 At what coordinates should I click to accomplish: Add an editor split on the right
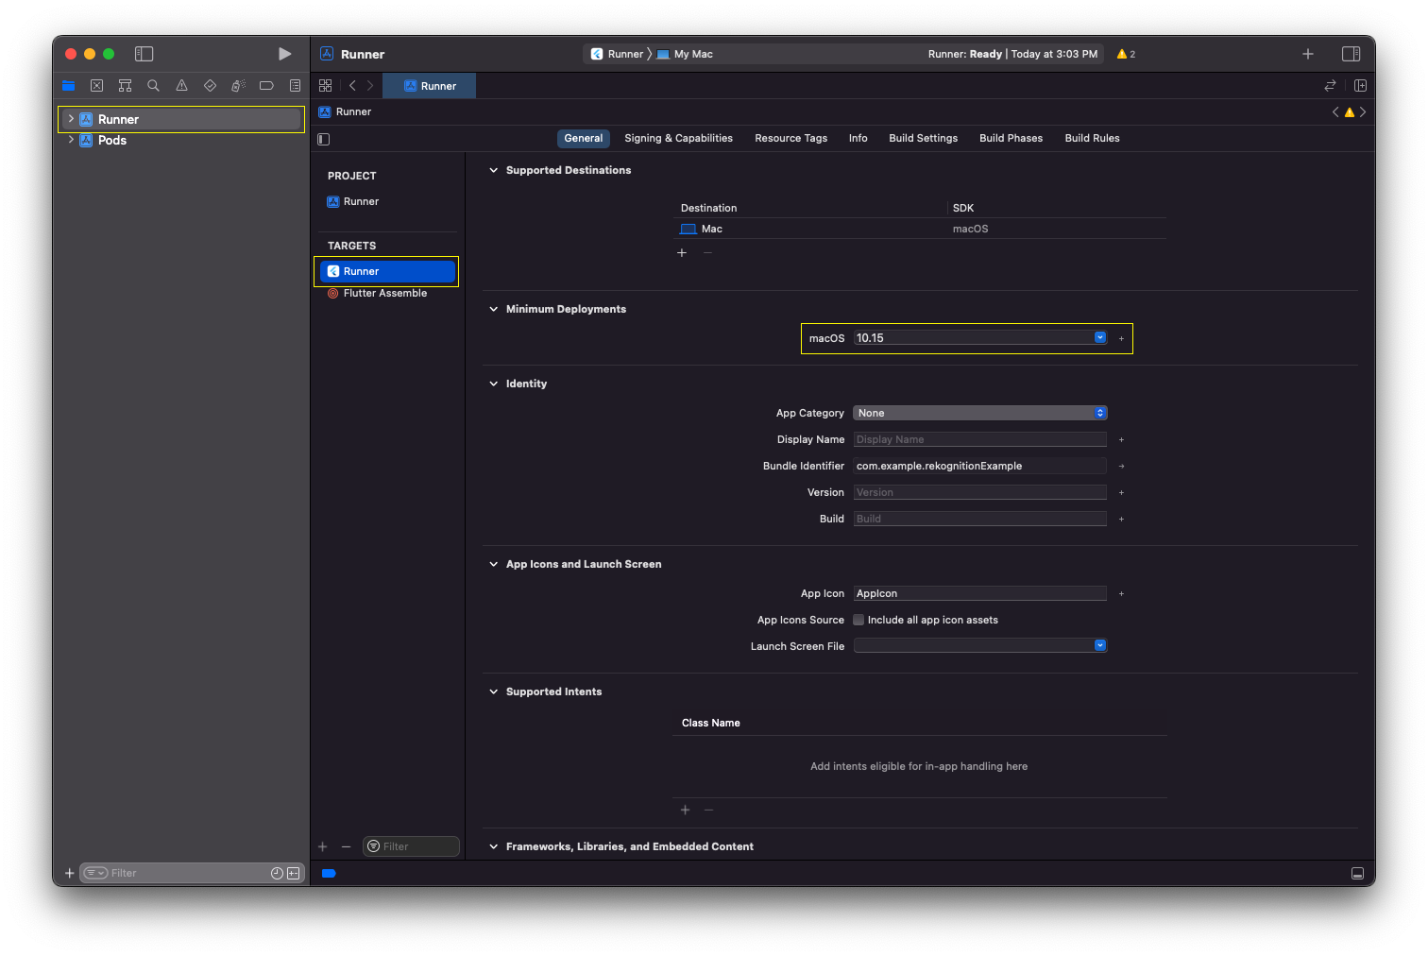(1360, 85)
